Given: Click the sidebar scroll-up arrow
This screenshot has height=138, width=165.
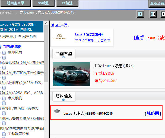Looking at the screenshot, I should click(46, 23).
